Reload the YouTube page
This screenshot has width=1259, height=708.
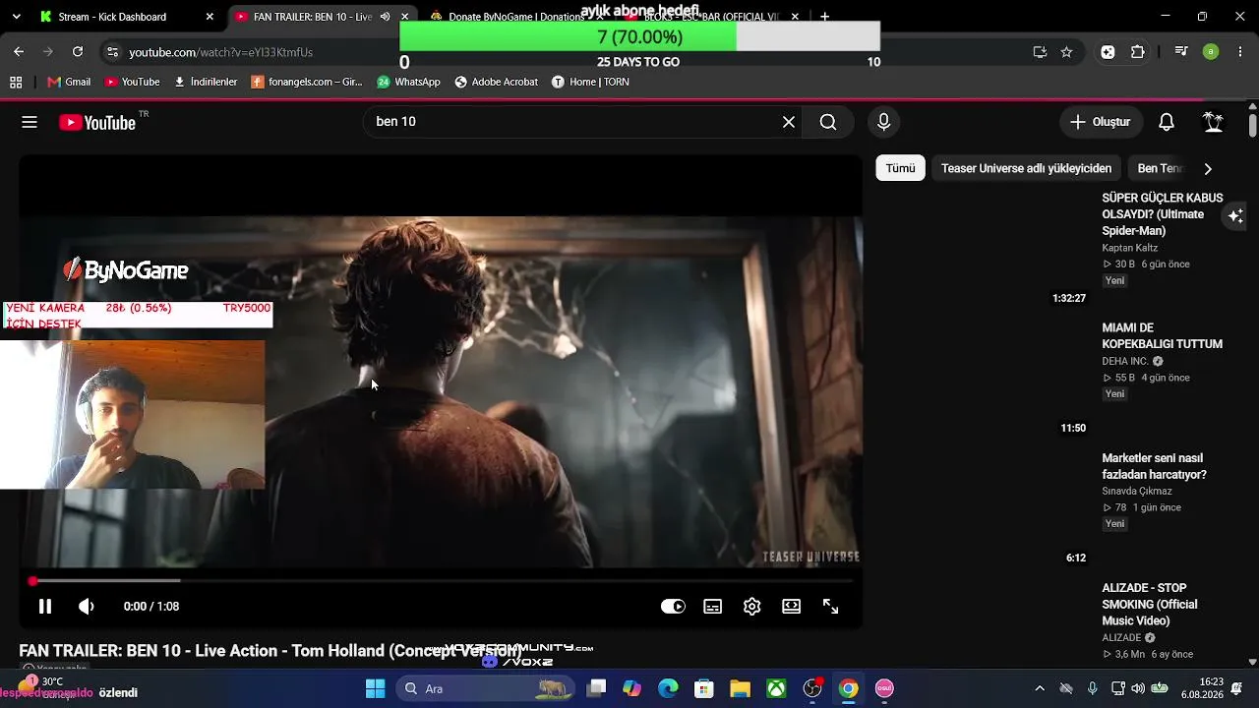78,52
